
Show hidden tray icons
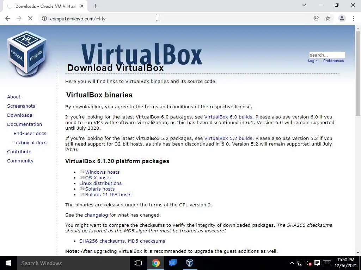tap(292, 263)
